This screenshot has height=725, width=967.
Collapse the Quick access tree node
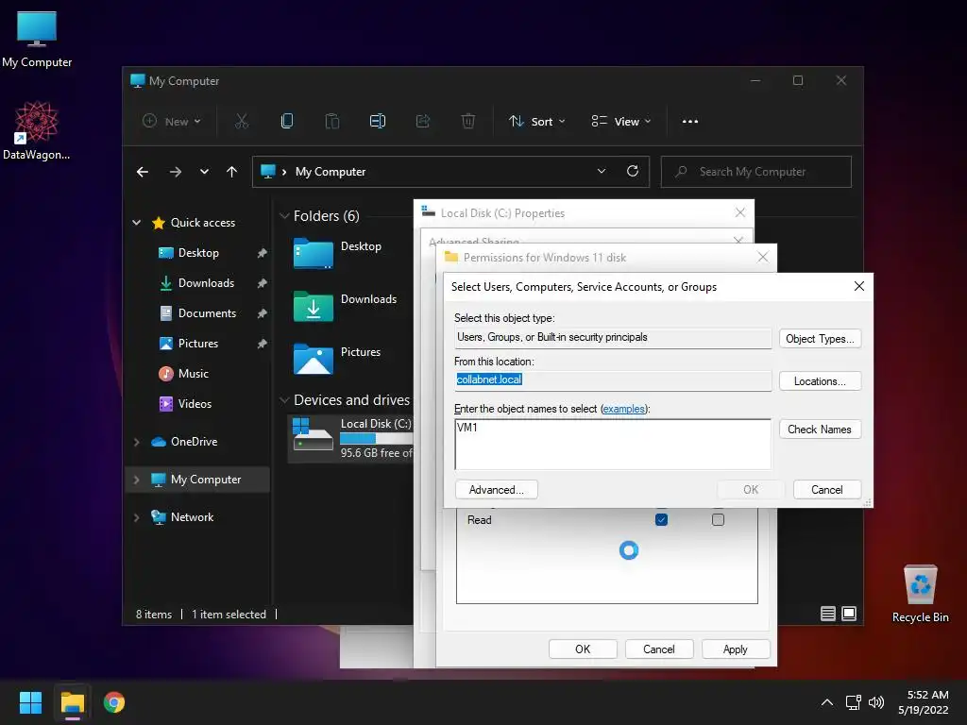point(136,223)
